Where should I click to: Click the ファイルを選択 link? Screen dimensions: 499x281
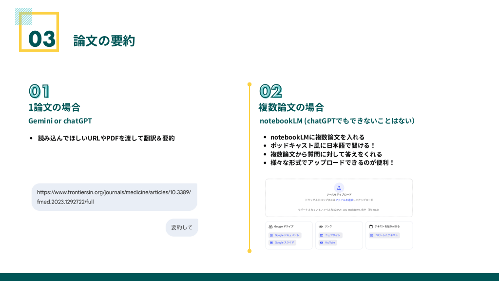[x=345, y=200]
